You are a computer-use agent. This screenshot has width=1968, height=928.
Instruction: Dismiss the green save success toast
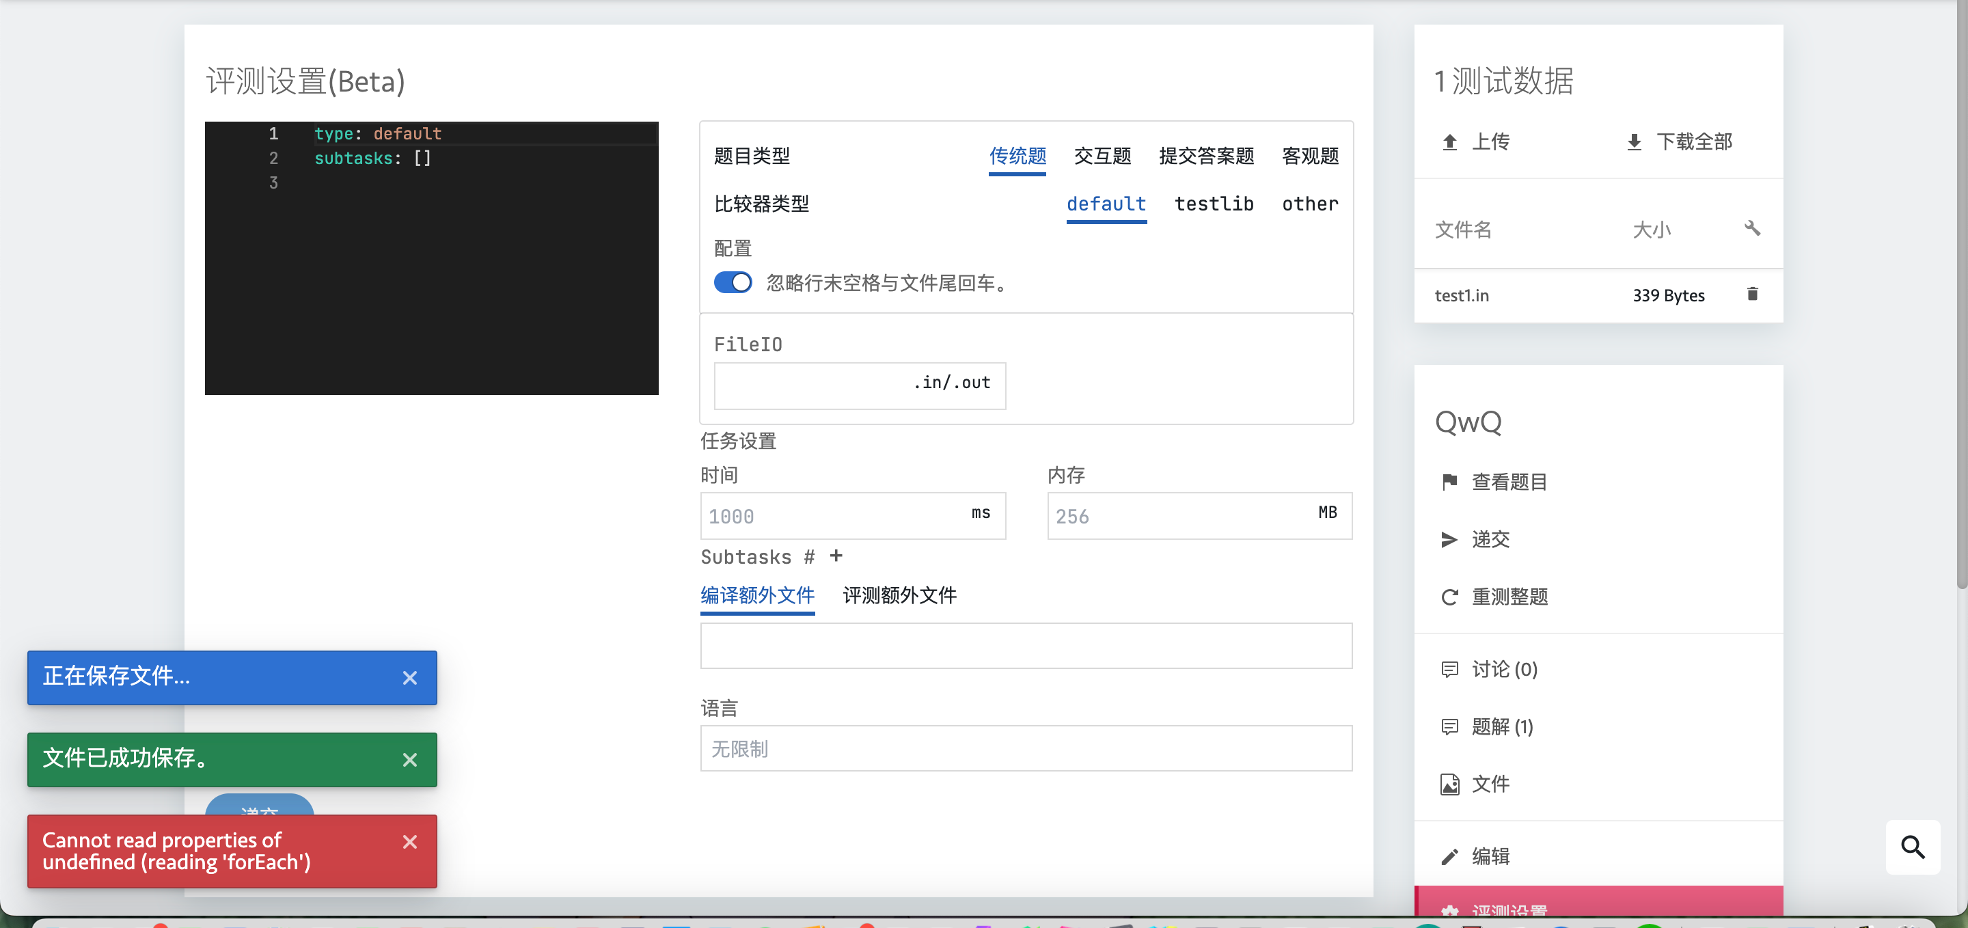pyautogui.click(x=409, y=759)
